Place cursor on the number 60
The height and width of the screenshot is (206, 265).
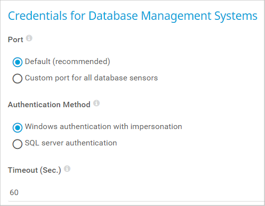click(x=14, y=193)
